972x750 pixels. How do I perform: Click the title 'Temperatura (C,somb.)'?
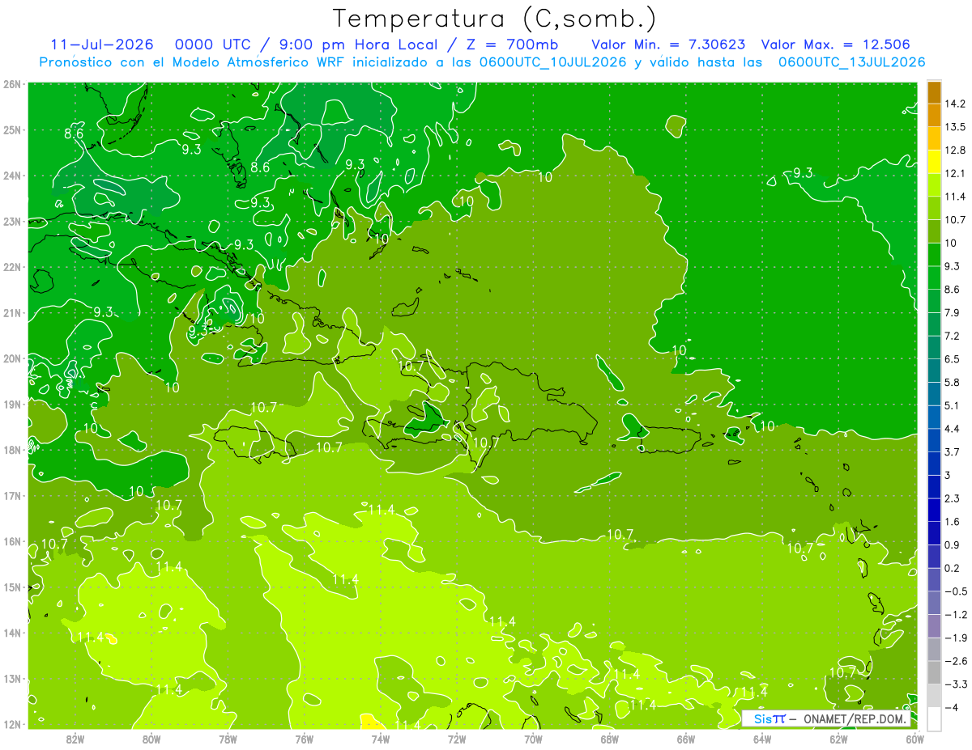click(495, 19)
